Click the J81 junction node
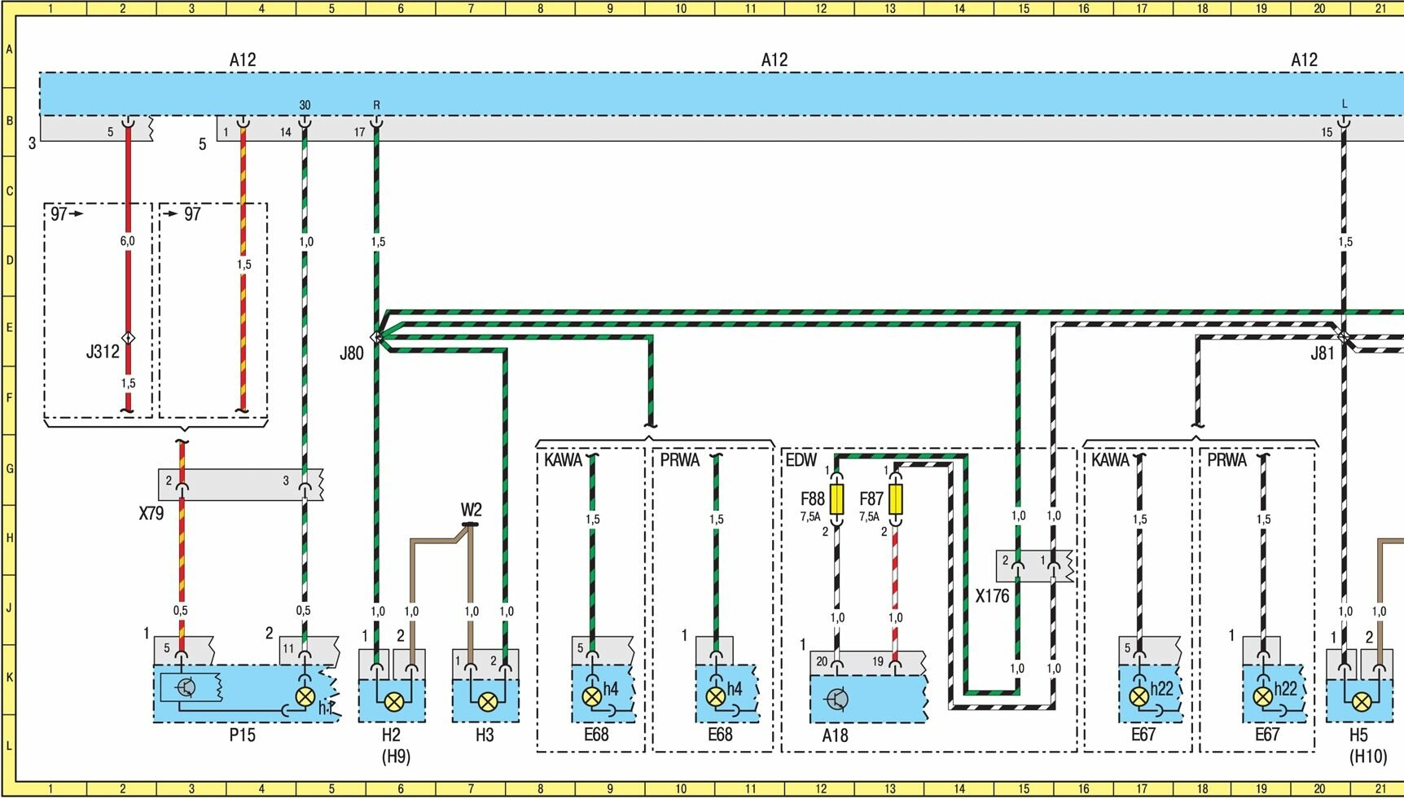This screenshot has width=1404, height=799. (x=1343, y=336)
